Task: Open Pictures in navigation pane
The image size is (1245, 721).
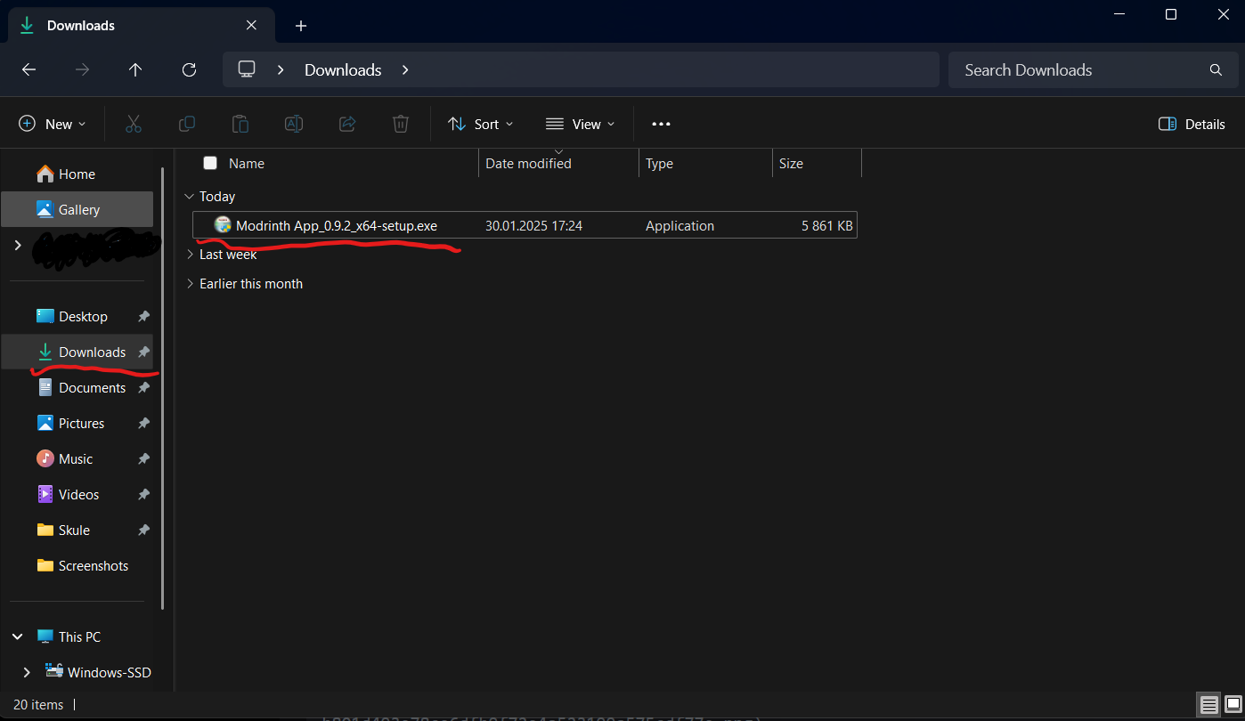Action: point(77,424)
